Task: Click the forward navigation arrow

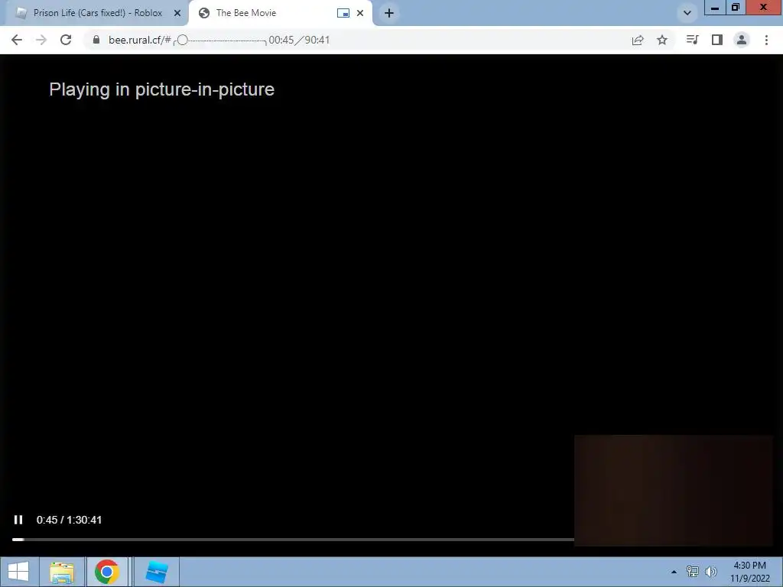Action: (41, 40)
